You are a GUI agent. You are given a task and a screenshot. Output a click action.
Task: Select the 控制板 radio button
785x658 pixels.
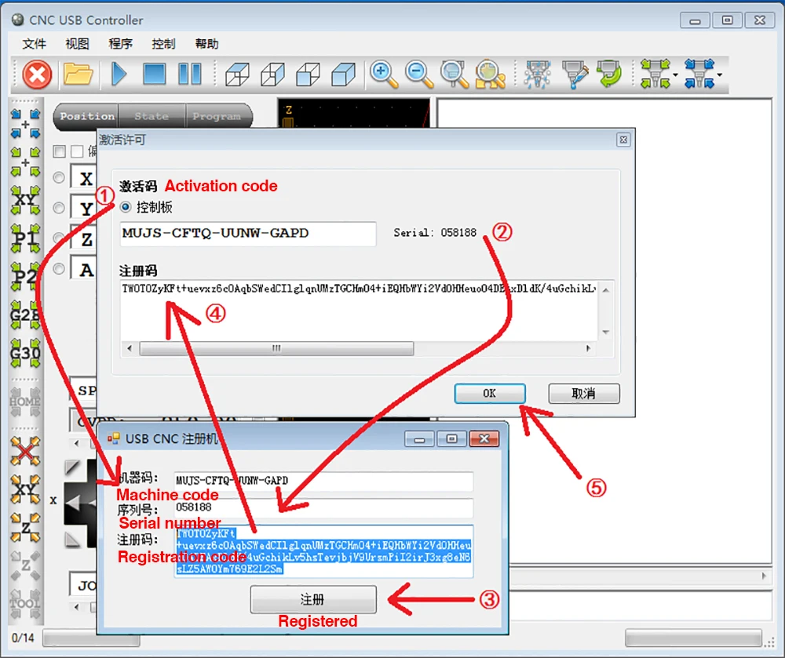(125, 206)
